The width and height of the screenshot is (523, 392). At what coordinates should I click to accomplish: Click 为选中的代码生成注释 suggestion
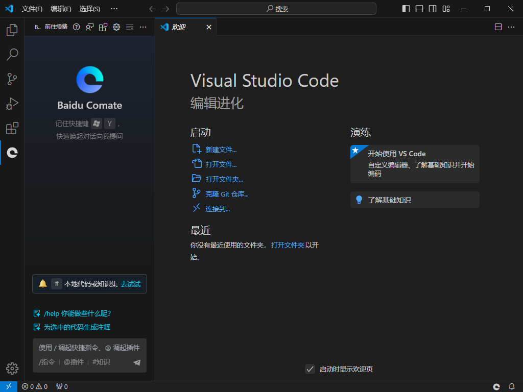(77, 327)
